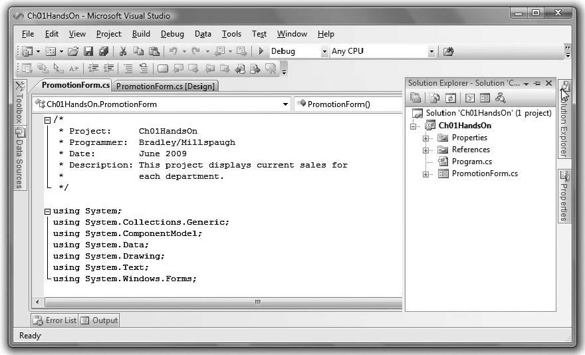This screenshot has height=355, width=585.
Task: Open the PromotionForm() members dropdown
Action: [x=348, y=104]
